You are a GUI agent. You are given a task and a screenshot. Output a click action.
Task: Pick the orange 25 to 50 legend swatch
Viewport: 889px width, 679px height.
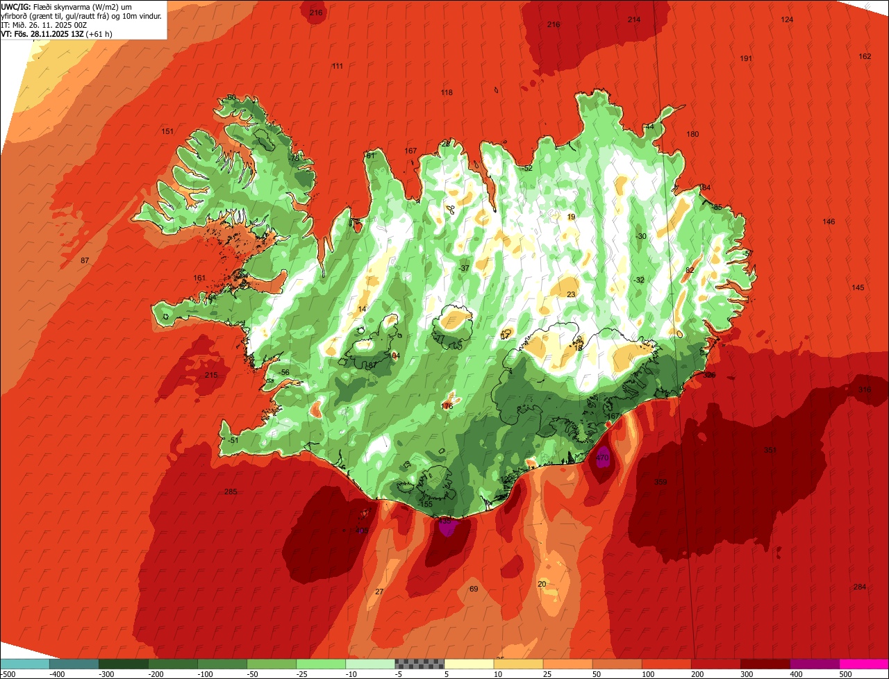567,664
